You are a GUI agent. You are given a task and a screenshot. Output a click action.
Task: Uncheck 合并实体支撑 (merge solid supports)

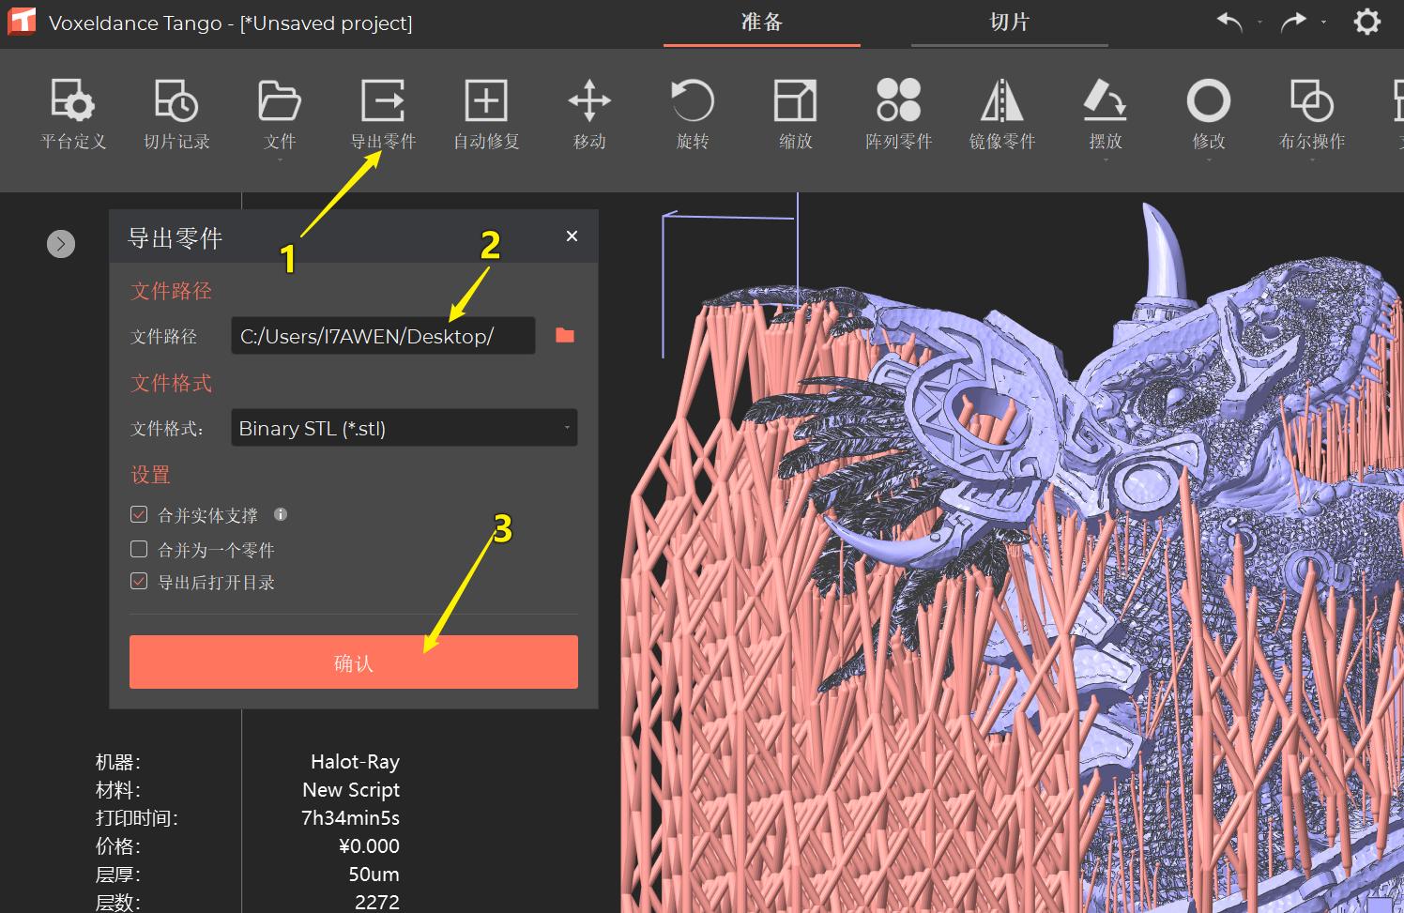click(138, 514)
